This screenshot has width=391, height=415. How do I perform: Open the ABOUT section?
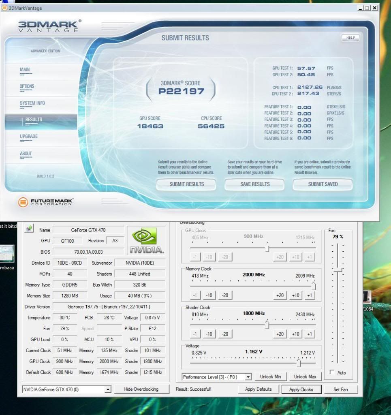(26, 154)
